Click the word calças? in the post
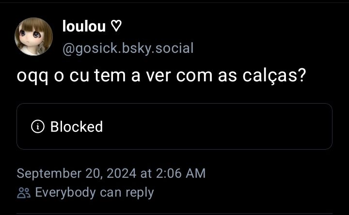The width and height of the screenshot is (349, 215). tap(274, 76)
